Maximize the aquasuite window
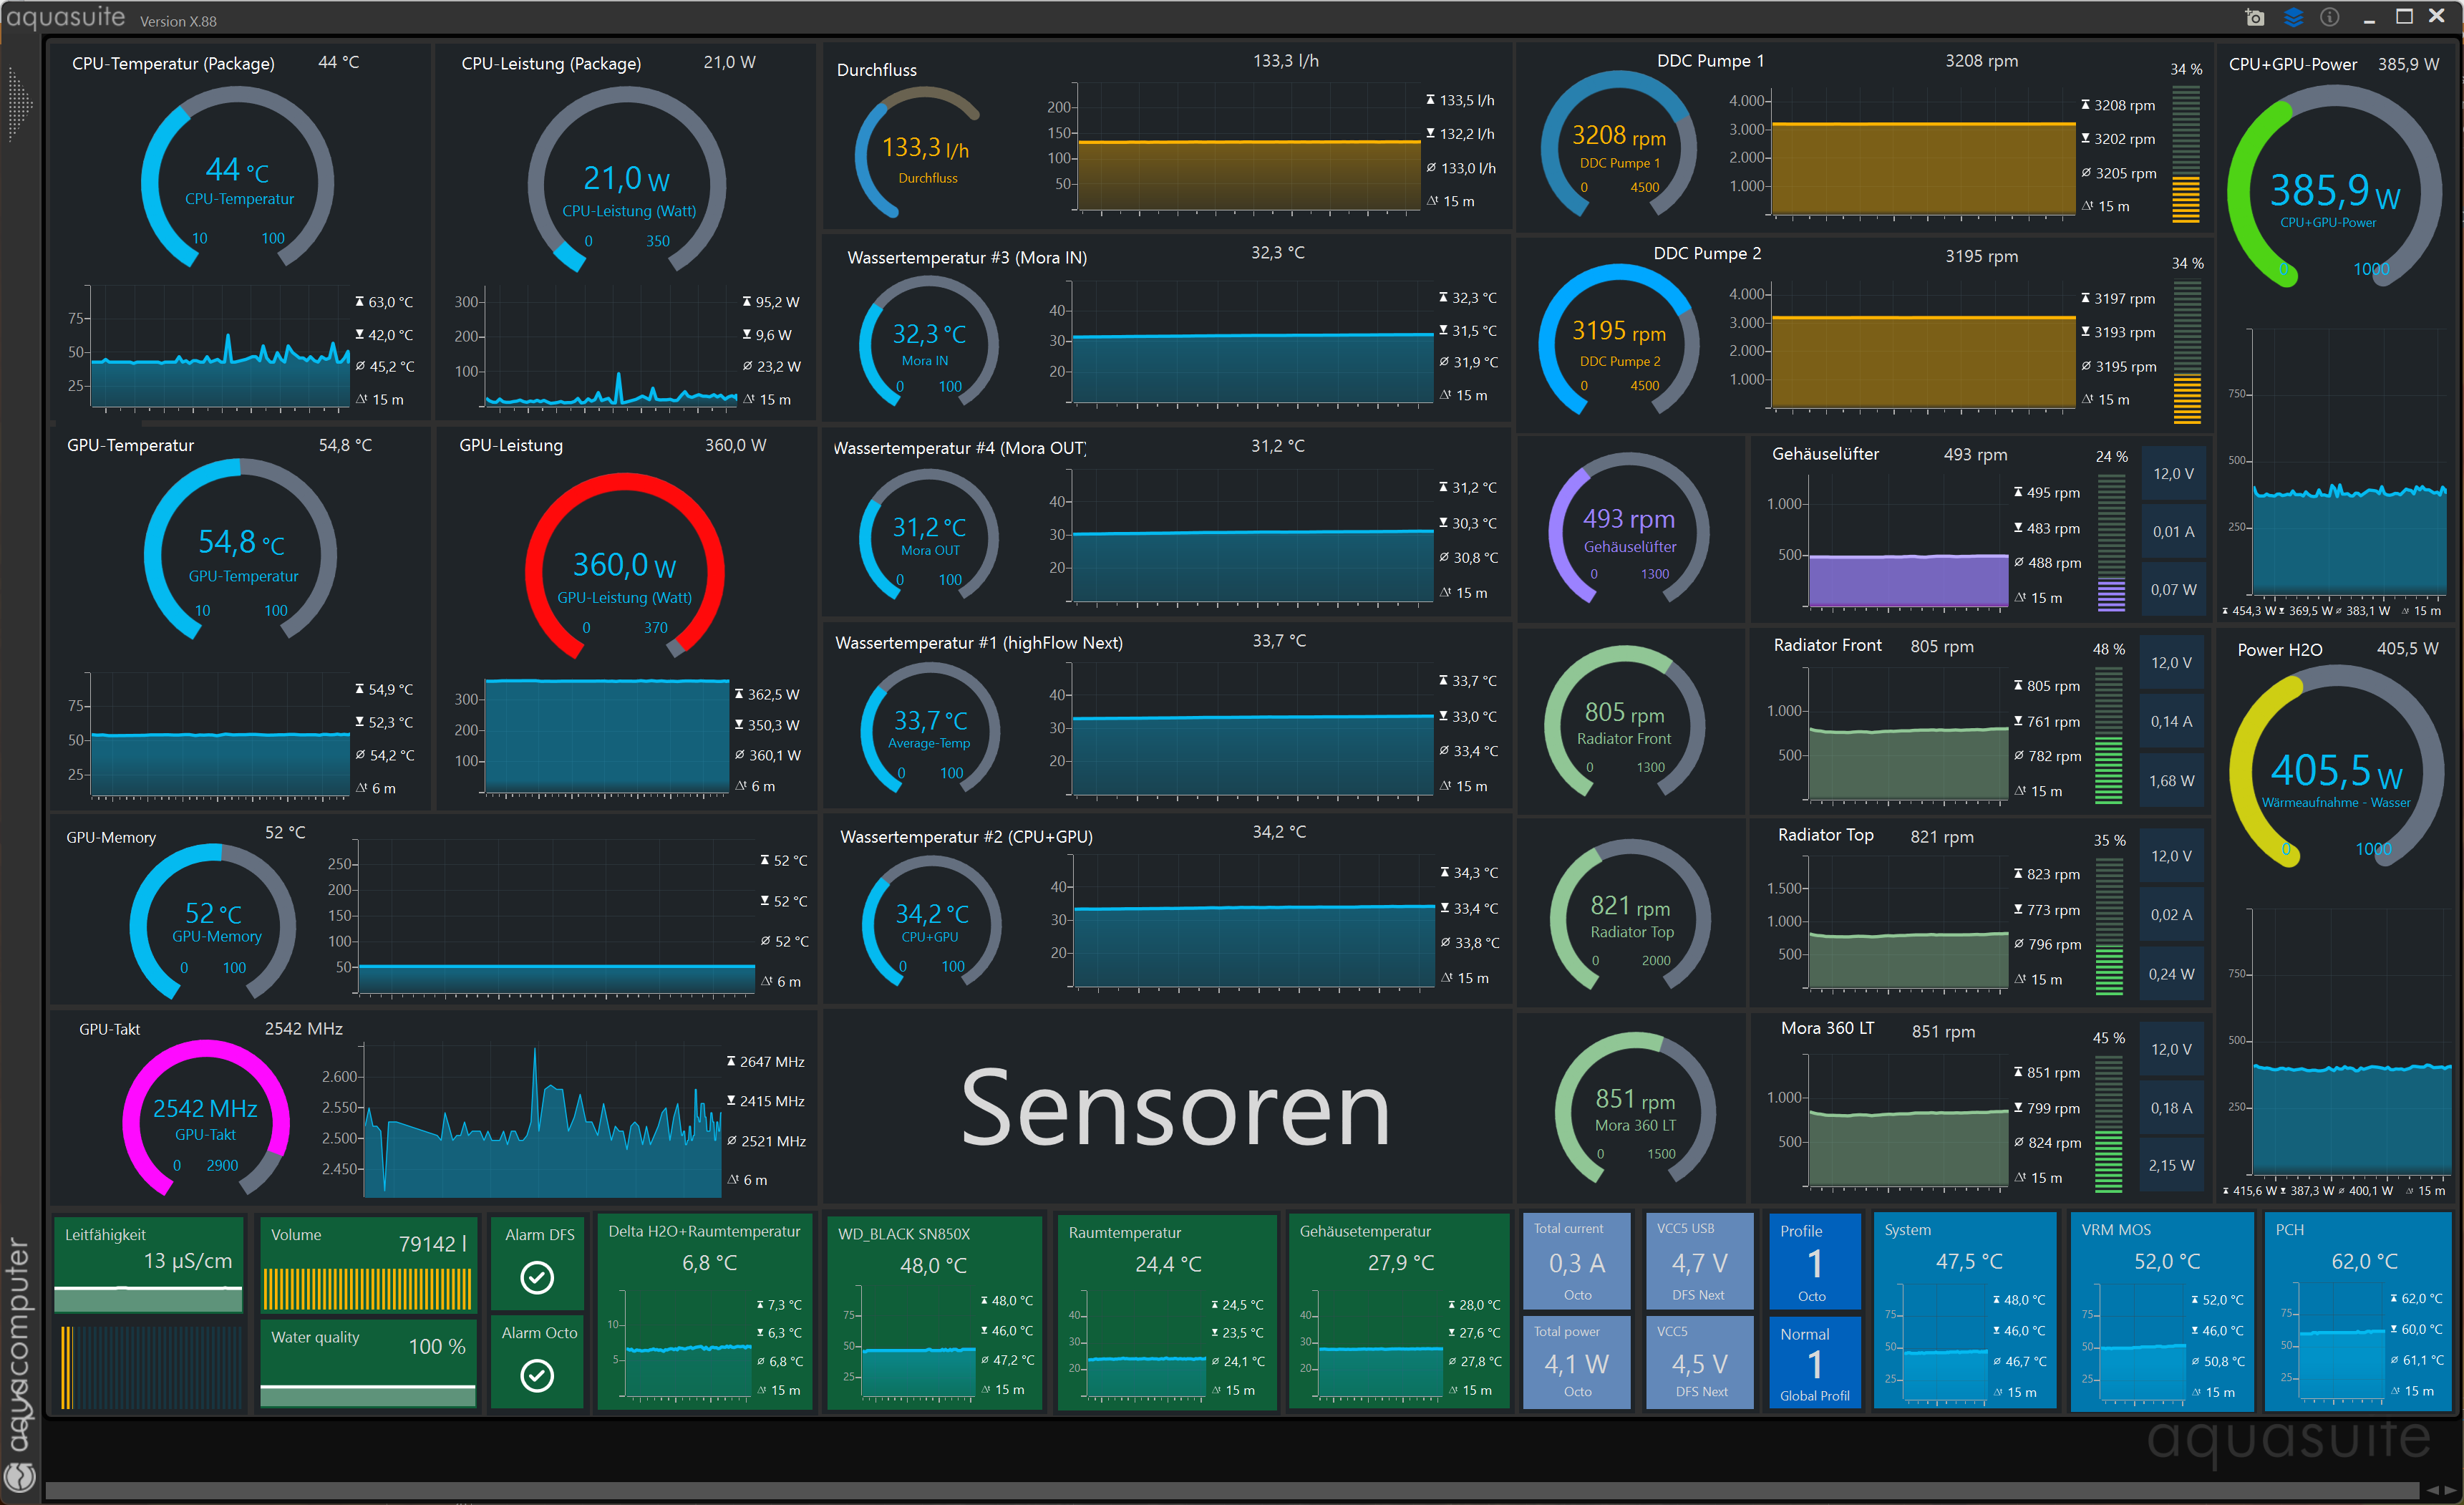2464x1505 pixels. click(2404, 17)
